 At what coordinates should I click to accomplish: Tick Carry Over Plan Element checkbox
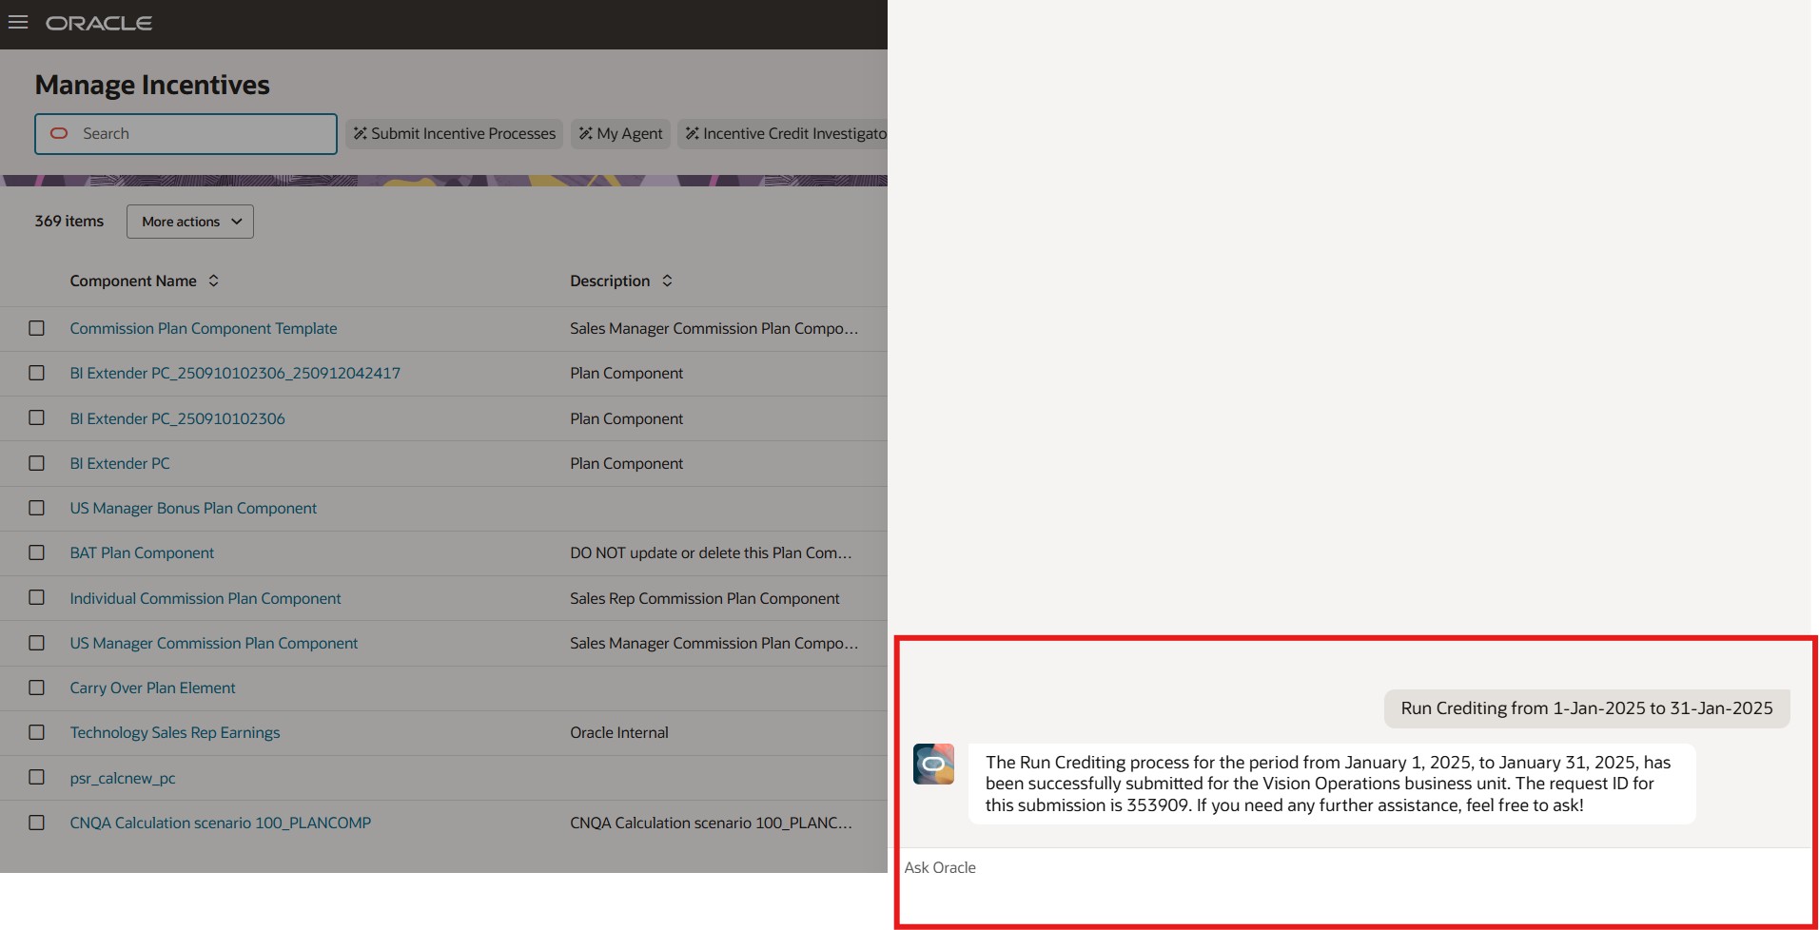[37, 688]
